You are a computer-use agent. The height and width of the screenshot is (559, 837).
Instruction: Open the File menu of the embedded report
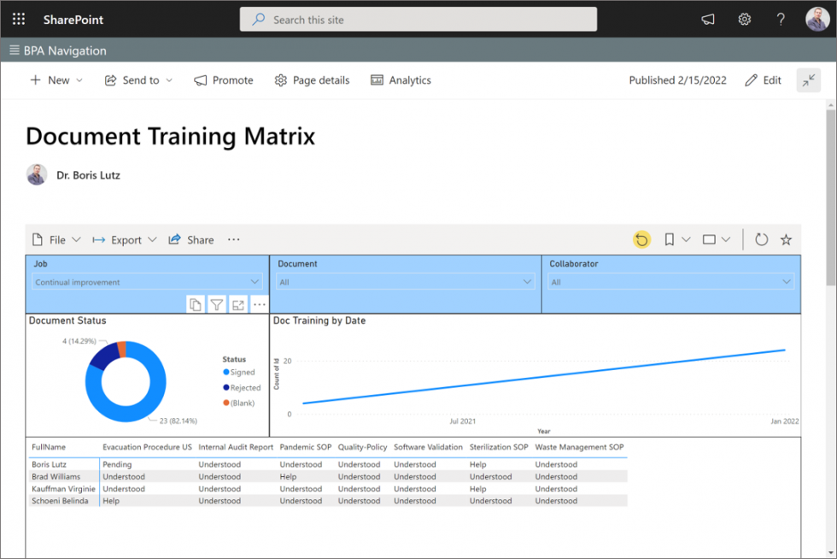56,239
